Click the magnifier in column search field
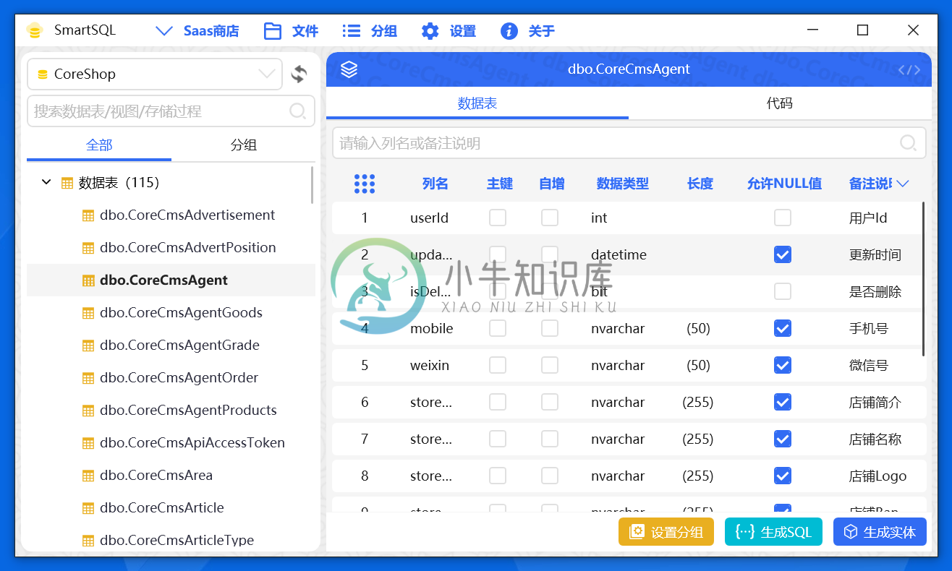The image size is (952, 571). click(x=908, y=143)
